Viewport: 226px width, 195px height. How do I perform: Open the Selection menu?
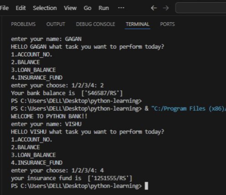[45, 8]
